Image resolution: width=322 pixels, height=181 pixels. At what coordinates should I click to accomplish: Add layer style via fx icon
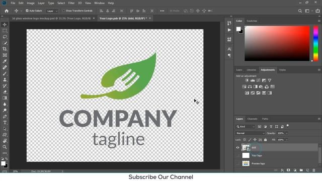pyautogui.click(x=282, y=170)
